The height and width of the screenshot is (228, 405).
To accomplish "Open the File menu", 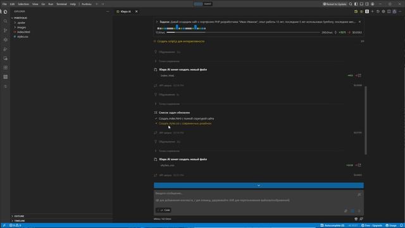I will tap(4, 4).
